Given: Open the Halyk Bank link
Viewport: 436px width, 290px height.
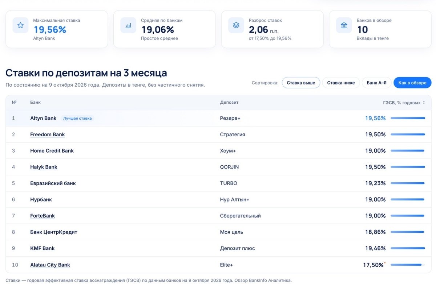Looking at the screenshot, I should tap(44, 167).
